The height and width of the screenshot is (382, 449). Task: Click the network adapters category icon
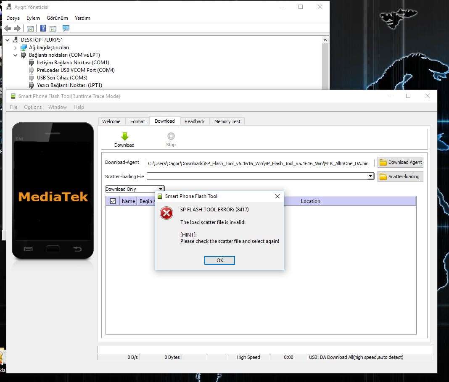(24, 47)
